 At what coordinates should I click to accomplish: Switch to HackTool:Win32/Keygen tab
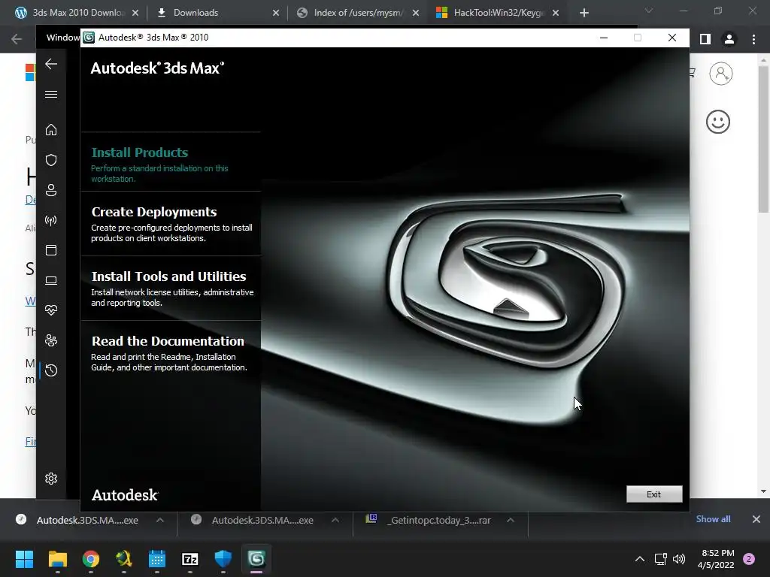(498, 13)
